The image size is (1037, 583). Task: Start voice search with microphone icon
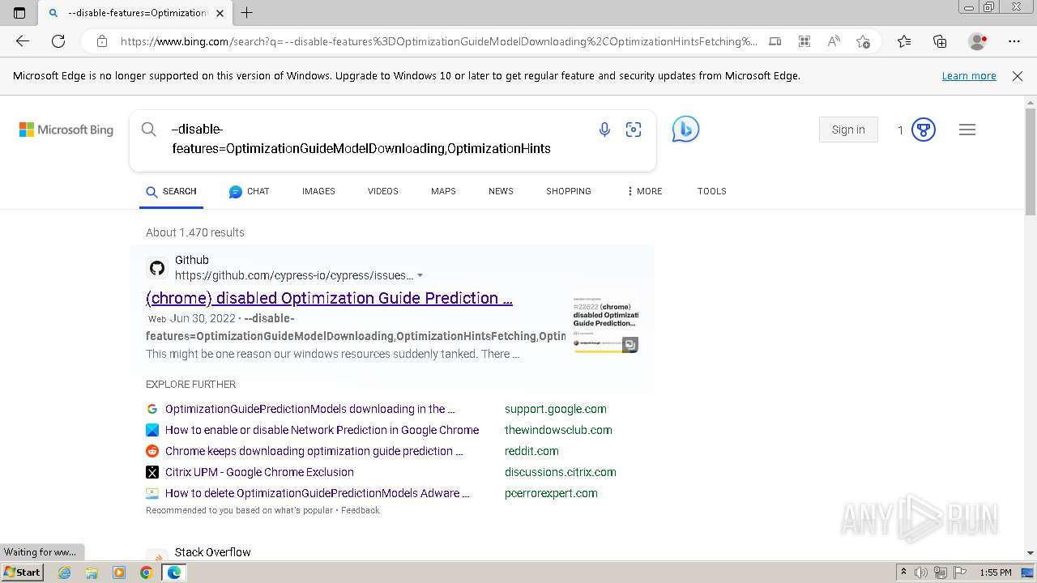click(x=604, y=130)
